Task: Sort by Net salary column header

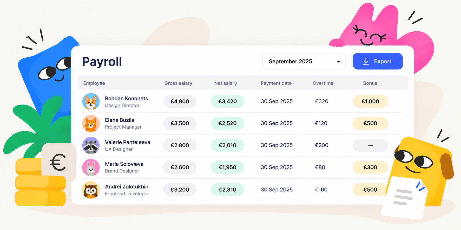Action: [226, 83]
